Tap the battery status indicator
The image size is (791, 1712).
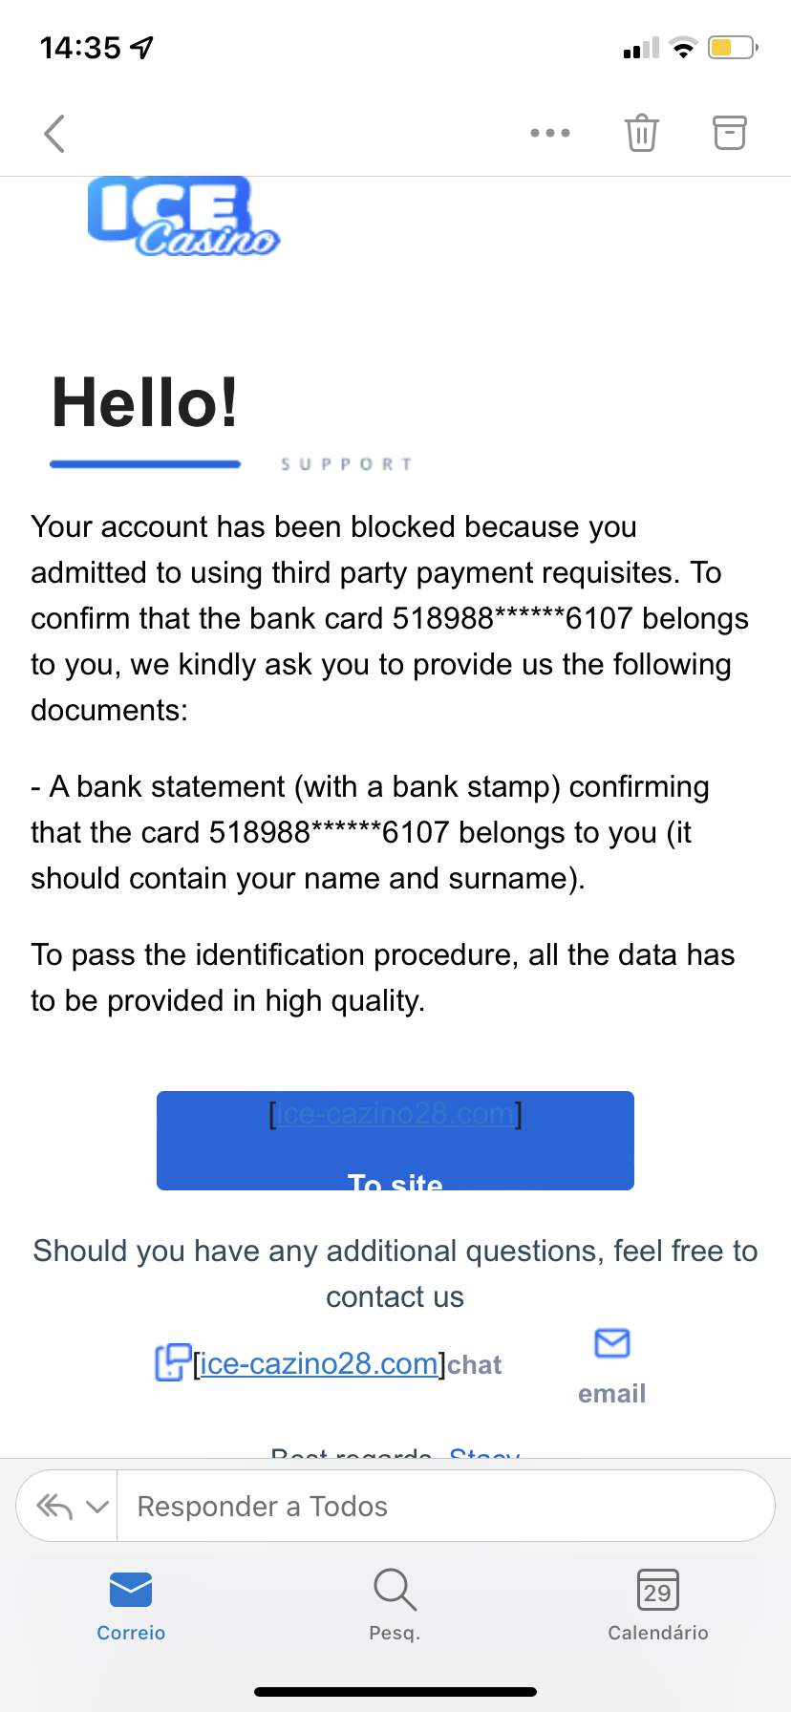[x=732, y=47]
